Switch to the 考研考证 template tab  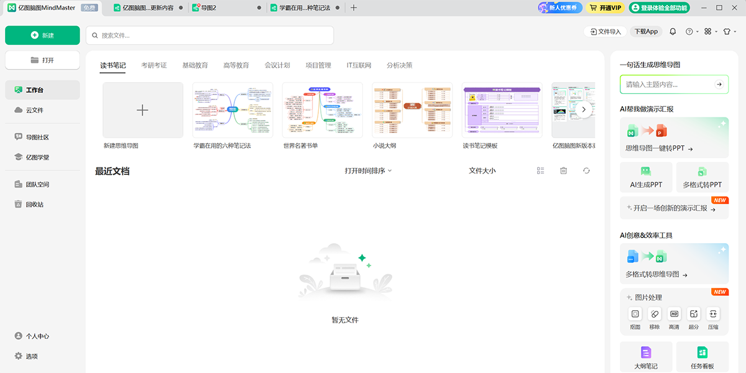[x=154, y=65]
